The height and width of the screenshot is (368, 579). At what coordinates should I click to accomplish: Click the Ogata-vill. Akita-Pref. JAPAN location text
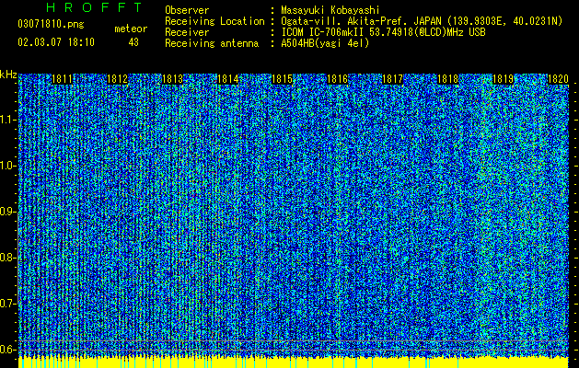(422, 21)
